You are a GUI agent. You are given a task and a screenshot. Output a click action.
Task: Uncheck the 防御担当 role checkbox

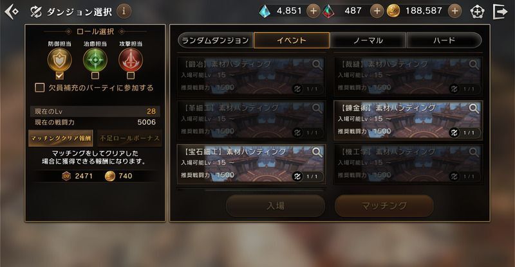coord(59,76)
